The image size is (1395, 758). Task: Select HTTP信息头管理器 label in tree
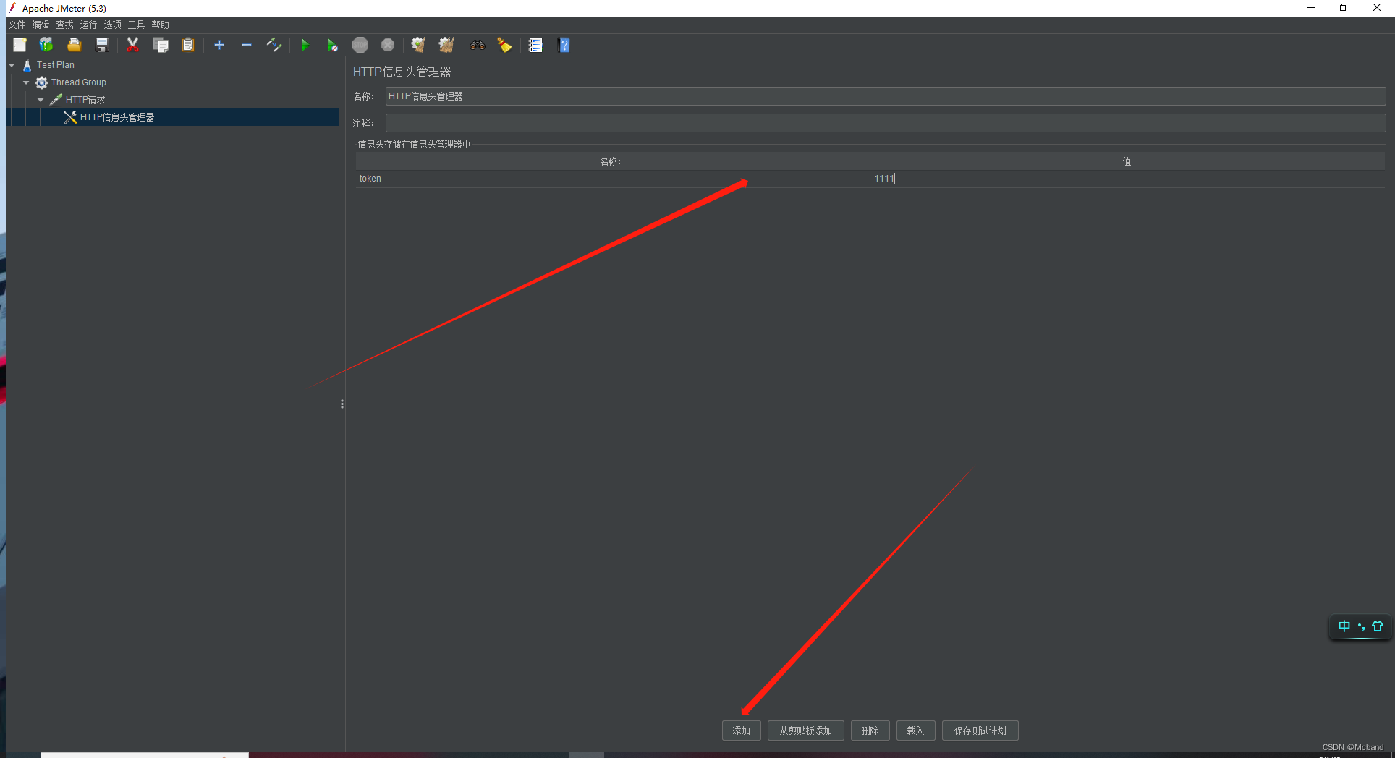(117, 117)
